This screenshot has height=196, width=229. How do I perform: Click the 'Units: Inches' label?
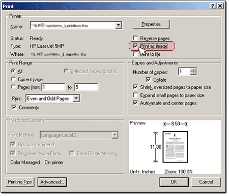click(142, 172)
